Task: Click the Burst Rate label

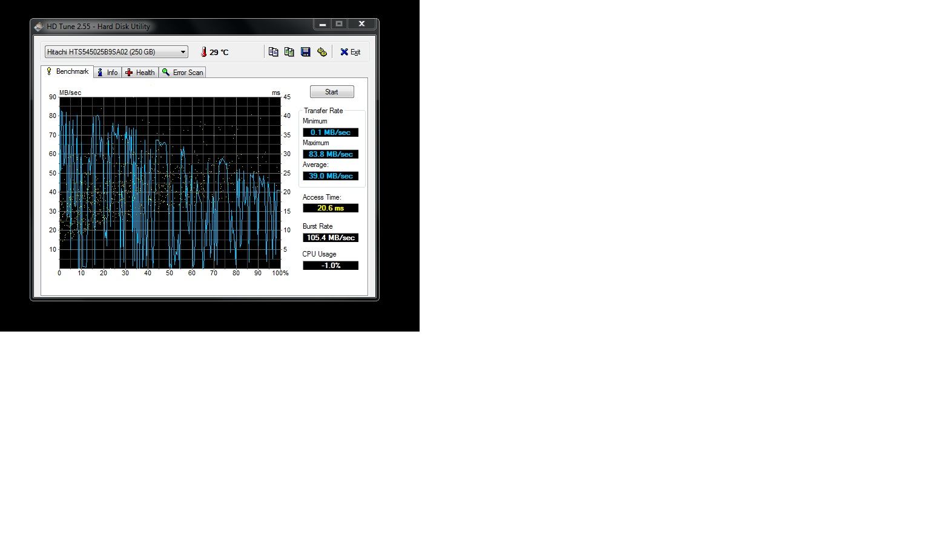Action: click(317, 226)
